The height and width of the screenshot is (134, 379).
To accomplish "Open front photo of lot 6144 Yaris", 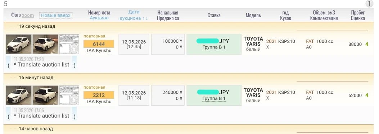I will coord(19,44).
